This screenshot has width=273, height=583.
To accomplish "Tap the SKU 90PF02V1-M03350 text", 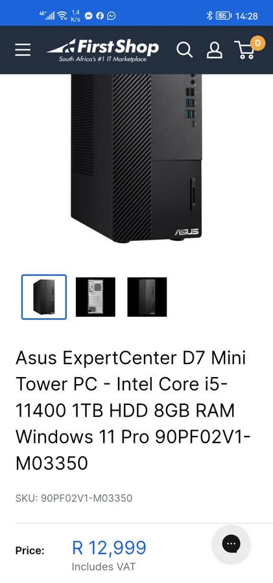I will tap(74, 498).
